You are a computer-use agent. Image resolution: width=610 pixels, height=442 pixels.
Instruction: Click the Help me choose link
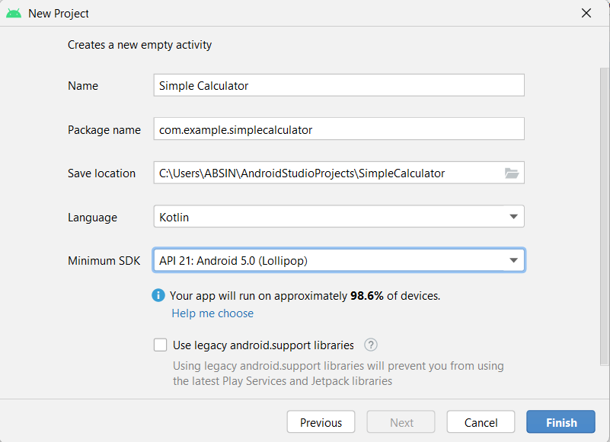212,313
